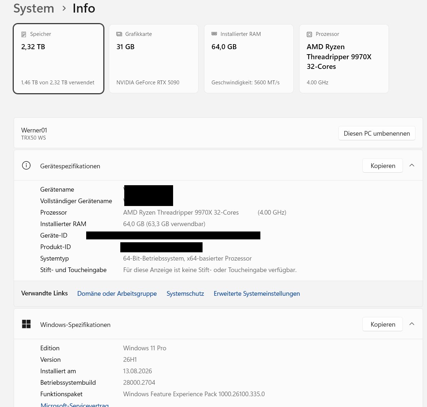The width and height of the screenshot is (427, 407).
Task: Click the Gerätespezifikationen info icon
Action: [x=26, y=165]
